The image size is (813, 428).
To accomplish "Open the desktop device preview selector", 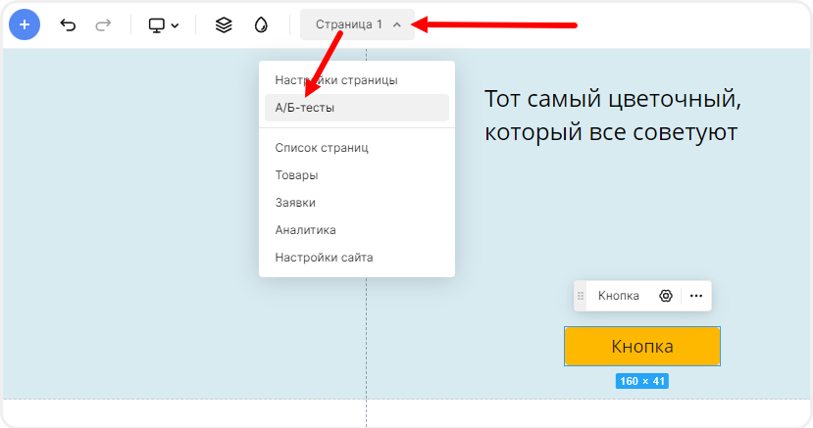I will (164, 24).
